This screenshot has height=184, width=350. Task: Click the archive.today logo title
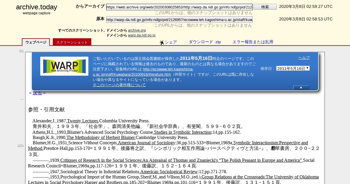pos(36,7)
